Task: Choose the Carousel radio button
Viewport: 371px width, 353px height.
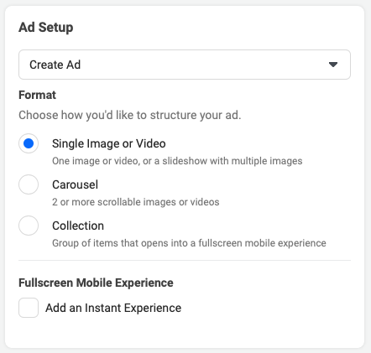Action: coord(29,184)
